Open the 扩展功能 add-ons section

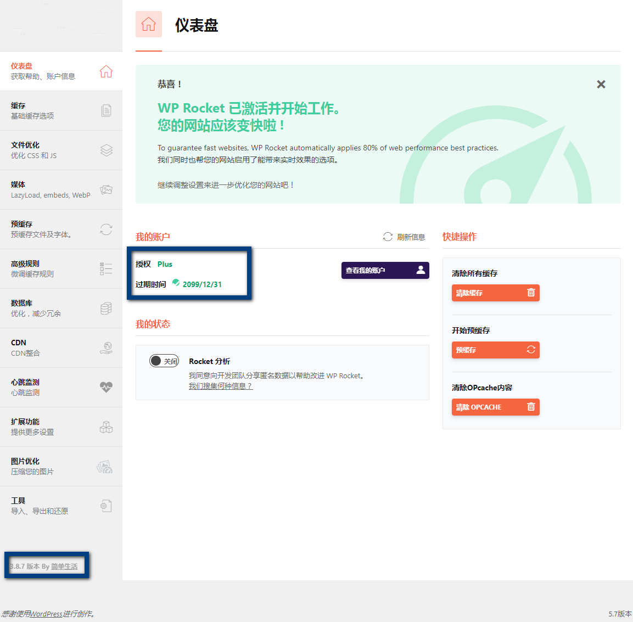[61, 427]
